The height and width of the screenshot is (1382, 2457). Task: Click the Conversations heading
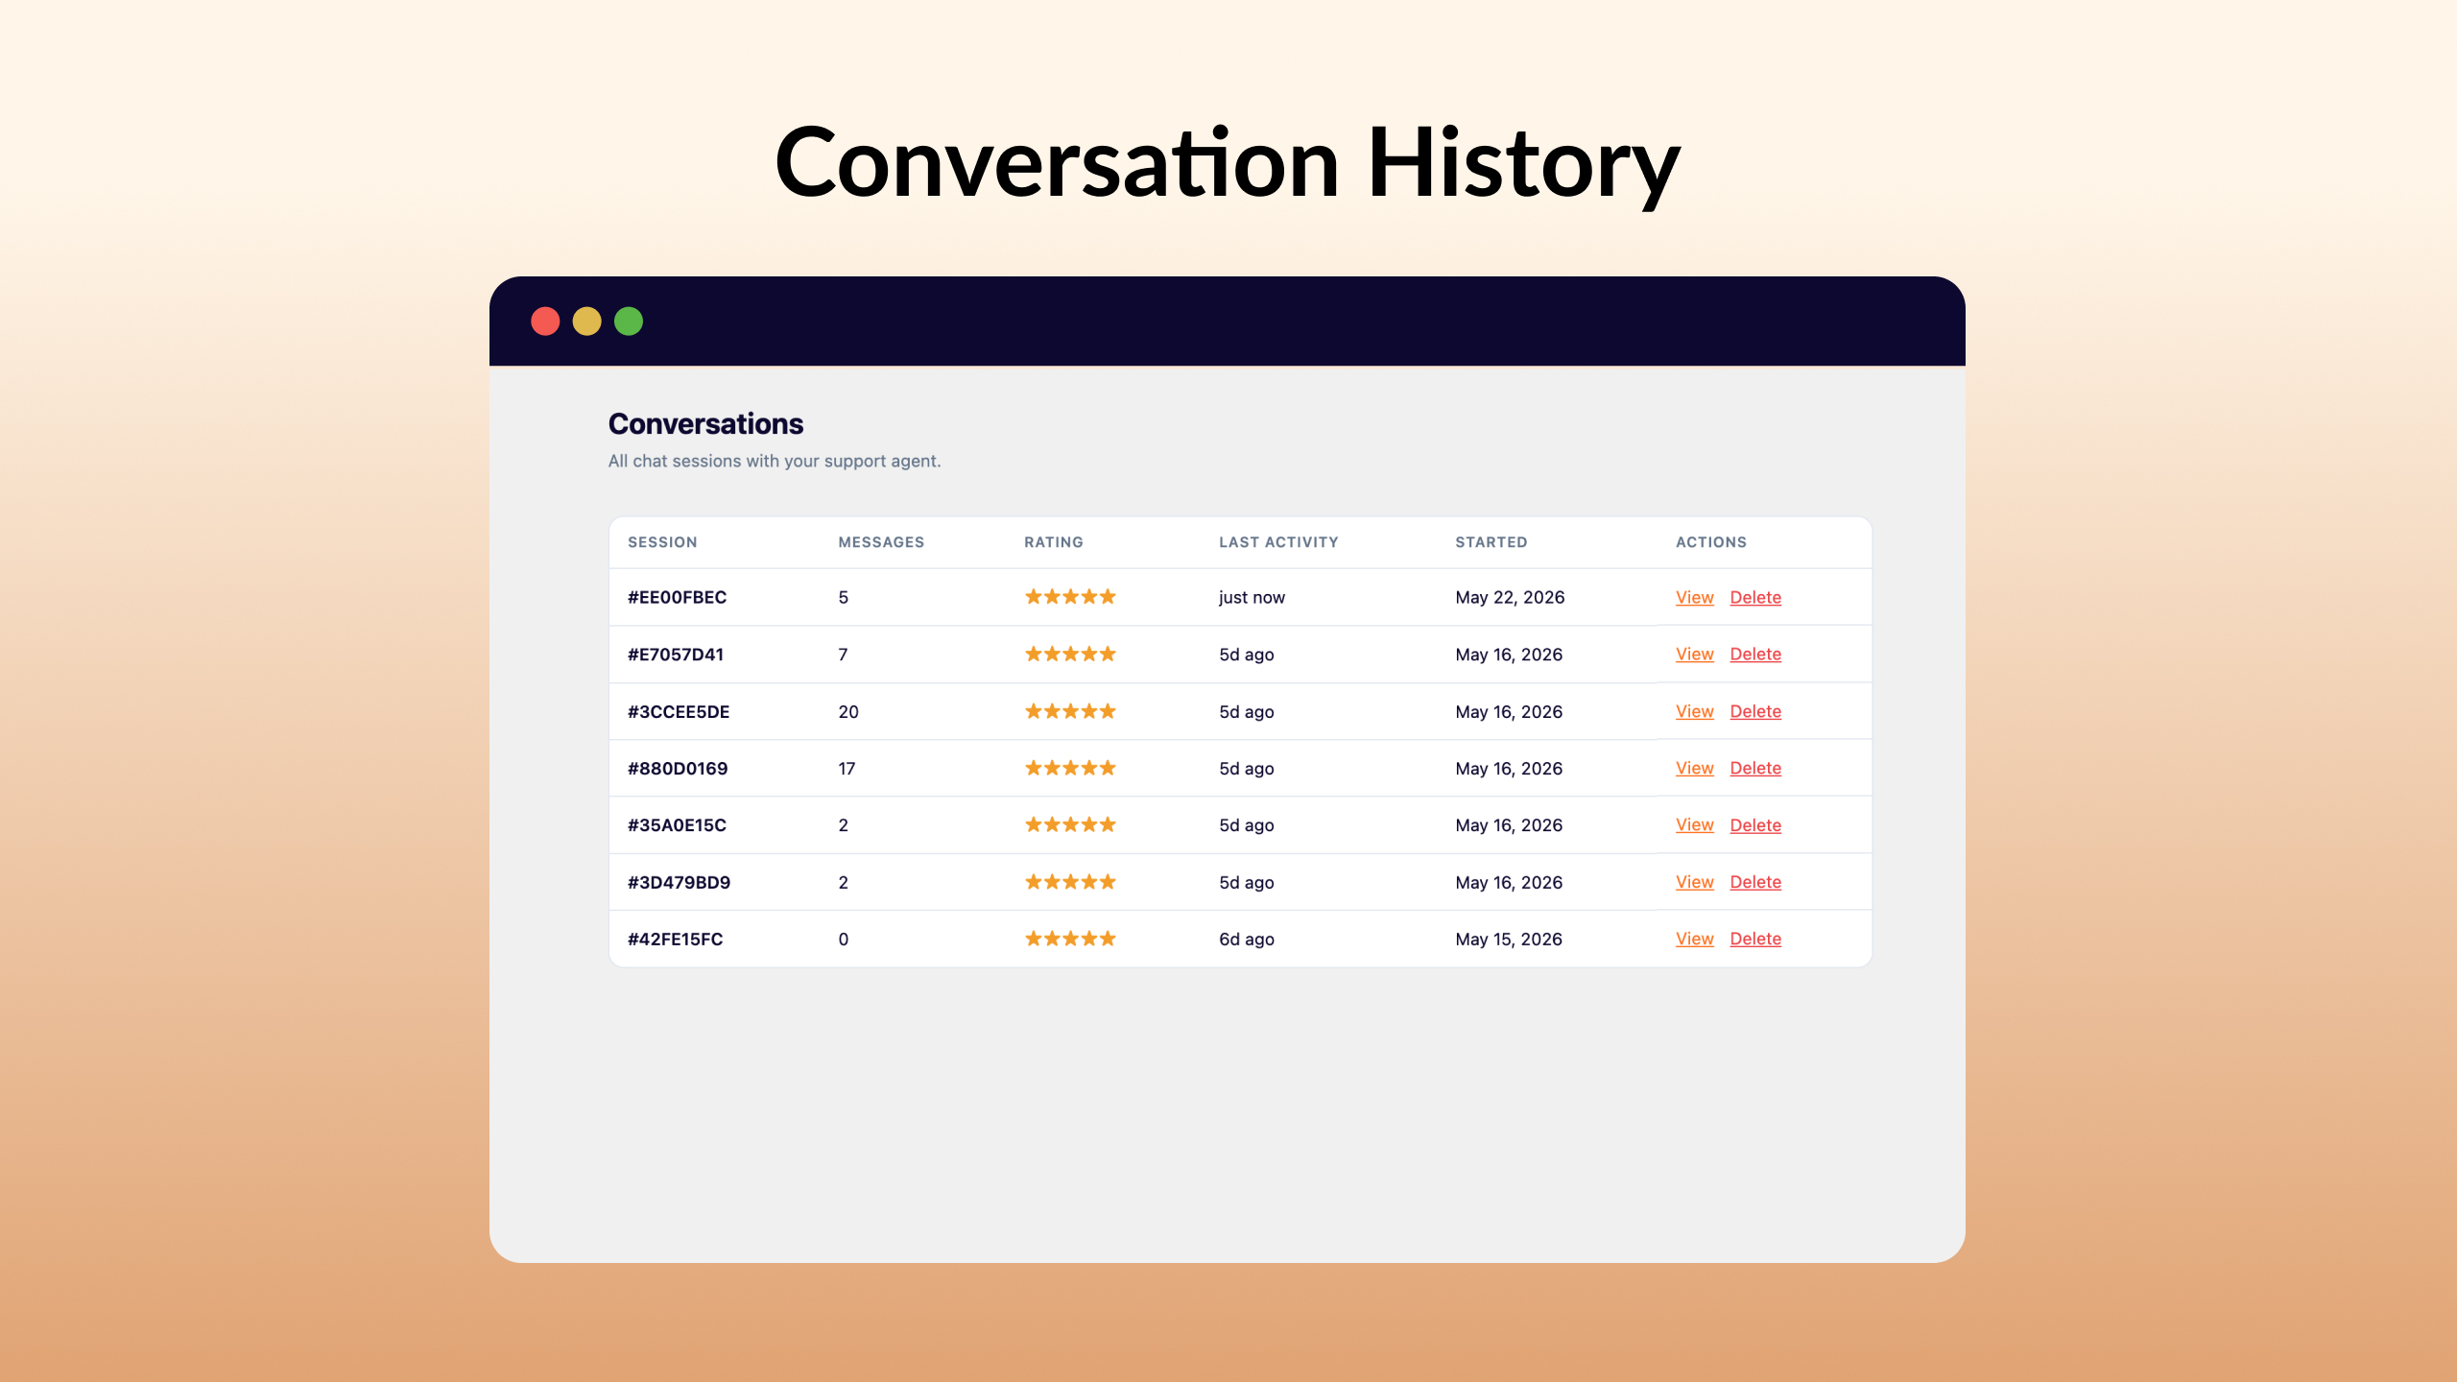(x=705, y=423)
